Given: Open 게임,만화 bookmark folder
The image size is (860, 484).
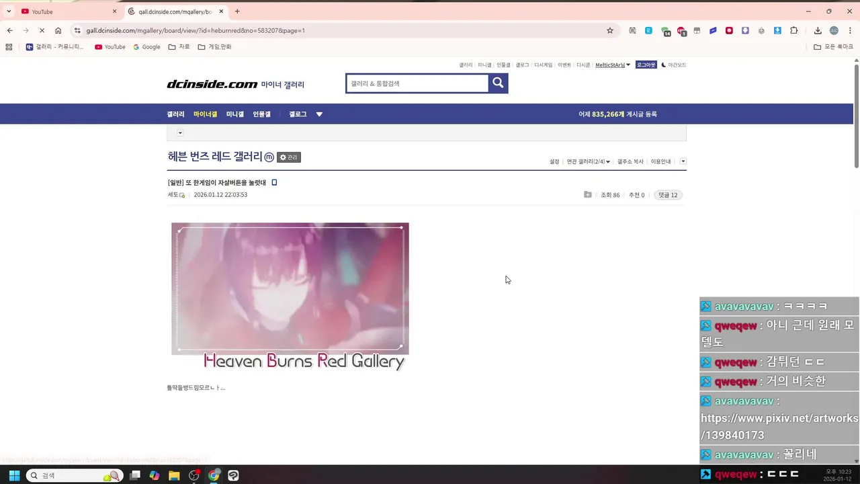Looking at the screenshot, I should point(214,47).
